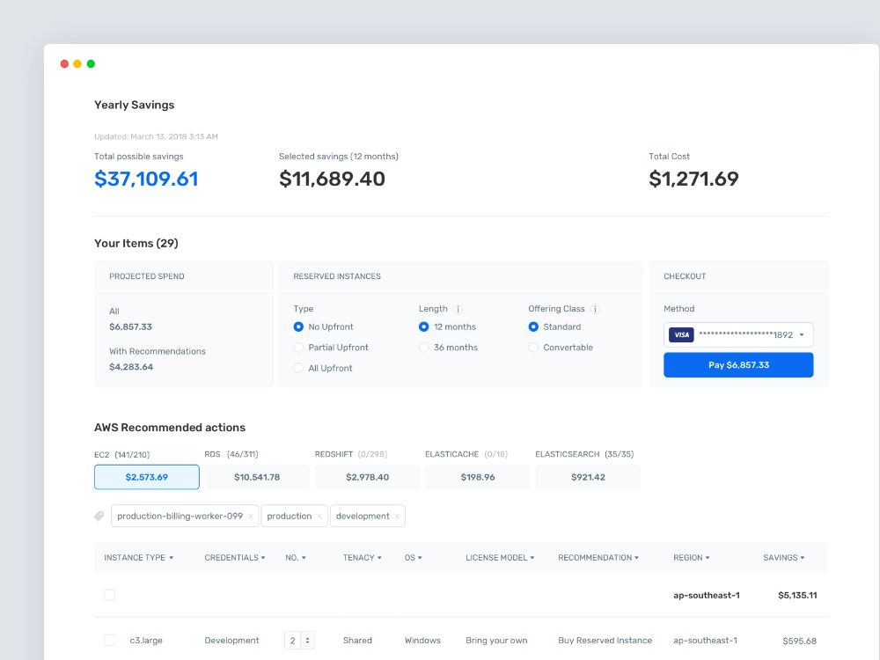
Task: Select Standard offering class
Action: click(x=534, y=326)
